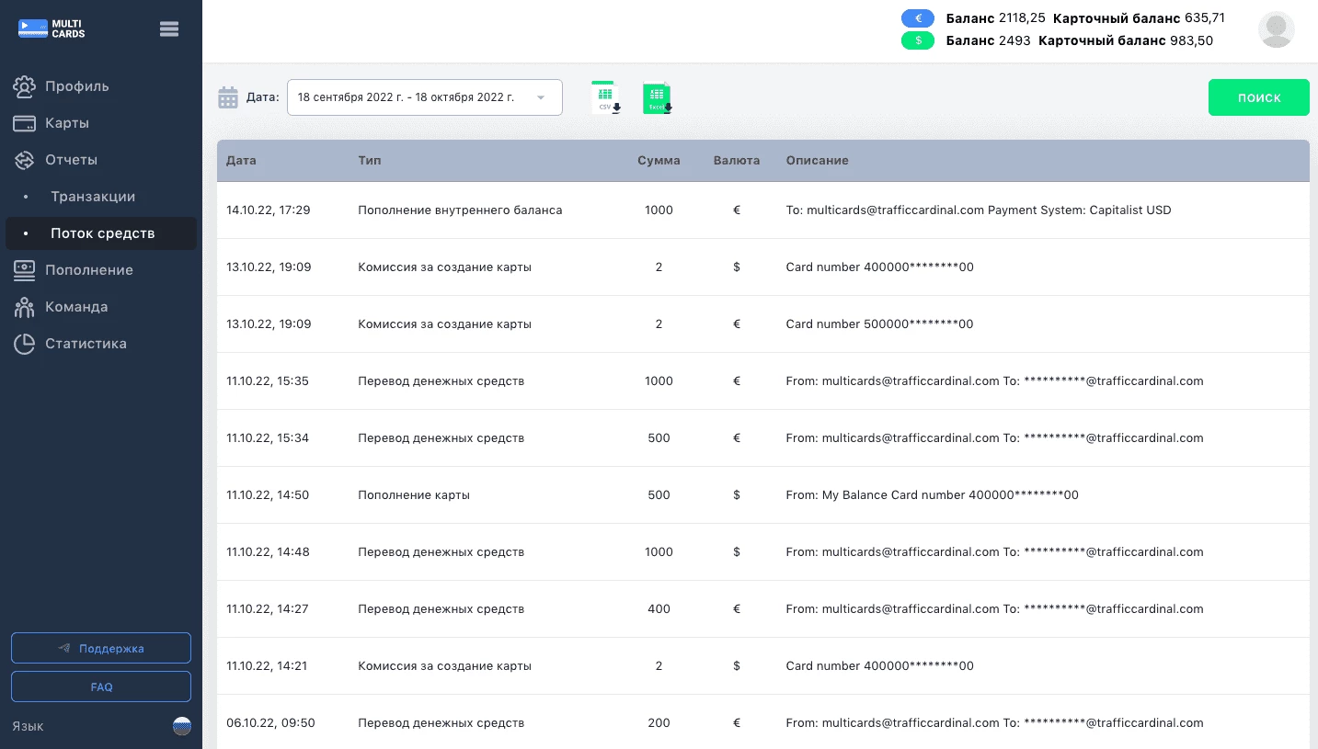Image resolution: width=1318 pixels, height=749 pixels.
Task: Expand date picker via arrow chevron
Action: click(541, 97)
